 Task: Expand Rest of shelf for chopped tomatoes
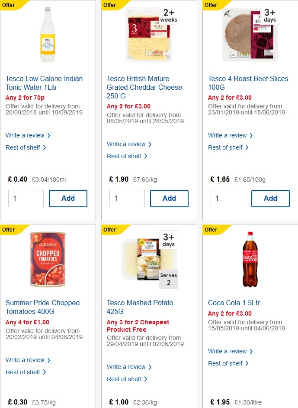point(23,372)
